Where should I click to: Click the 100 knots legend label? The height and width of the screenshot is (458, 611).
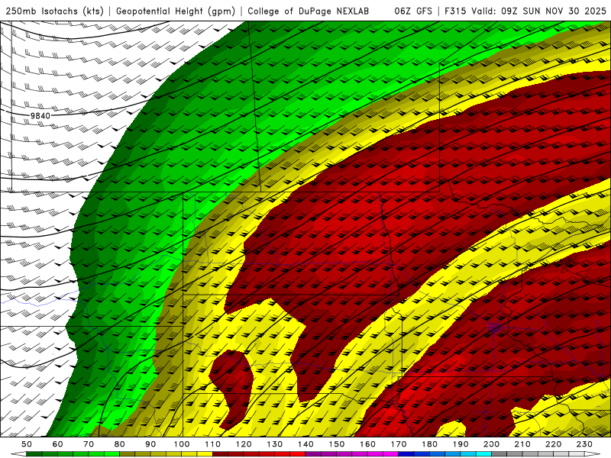click(x=182, y=444)
